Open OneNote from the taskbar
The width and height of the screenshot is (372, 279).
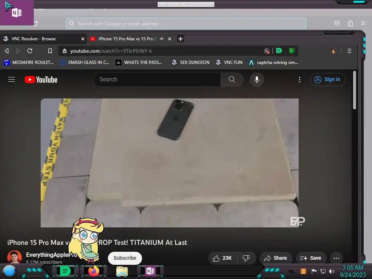(150, 271)
